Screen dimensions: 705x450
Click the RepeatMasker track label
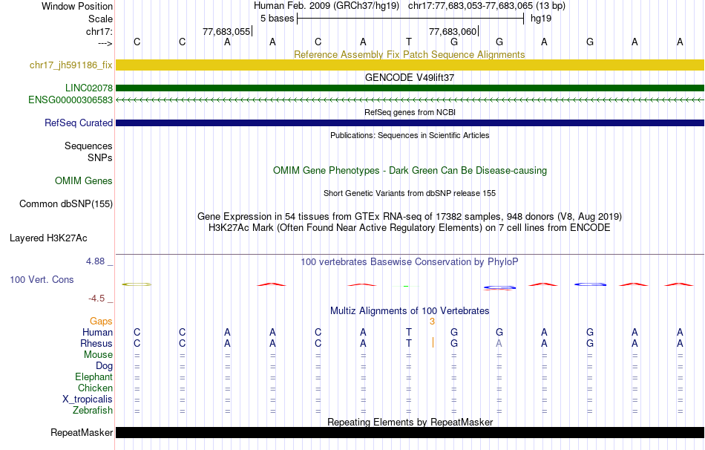82,432
